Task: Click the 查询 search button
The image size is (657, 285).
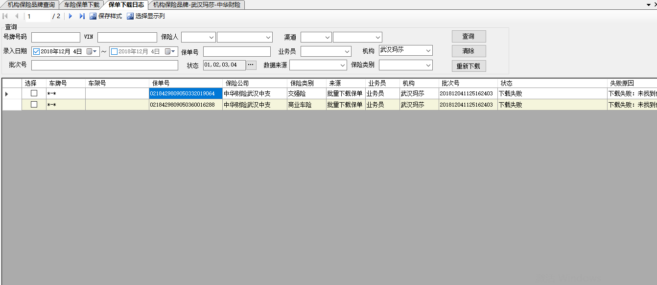Action: (469, 36)
